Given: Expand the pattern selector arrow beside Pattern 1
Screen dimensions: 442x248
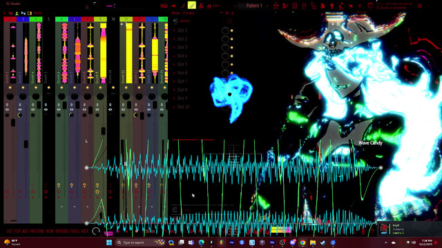Looking at the screenshot, I should pos(267,6).
